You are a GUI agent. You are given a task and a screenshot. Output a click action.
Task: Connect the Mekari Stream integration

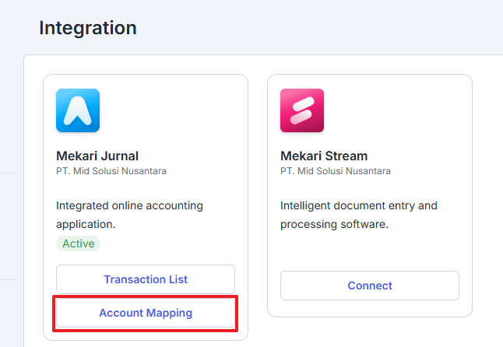pyautogui.click(x=370, y=286)
